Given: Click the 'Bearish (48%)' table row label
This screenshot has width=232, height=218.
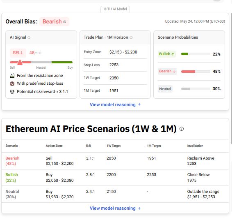Looking at the screenshot, I should coord(12,161).
